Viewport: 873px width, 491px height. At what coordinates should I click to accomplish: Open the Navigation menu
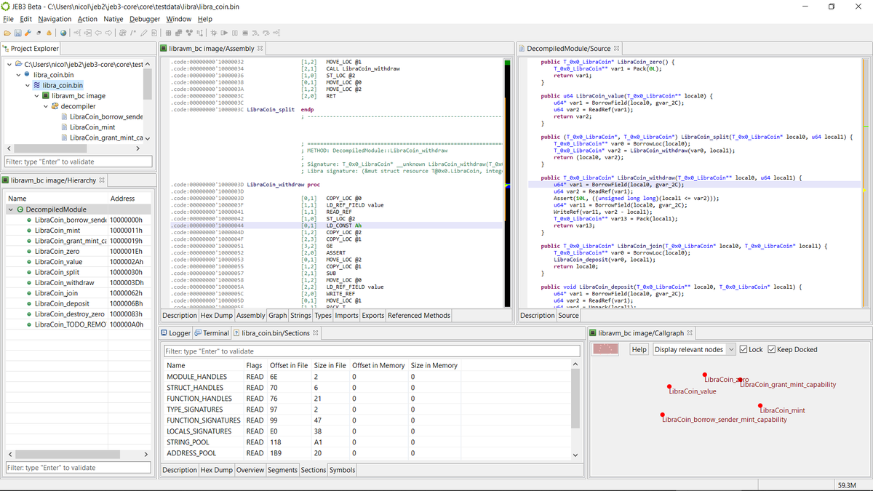[x=55, y=19]
